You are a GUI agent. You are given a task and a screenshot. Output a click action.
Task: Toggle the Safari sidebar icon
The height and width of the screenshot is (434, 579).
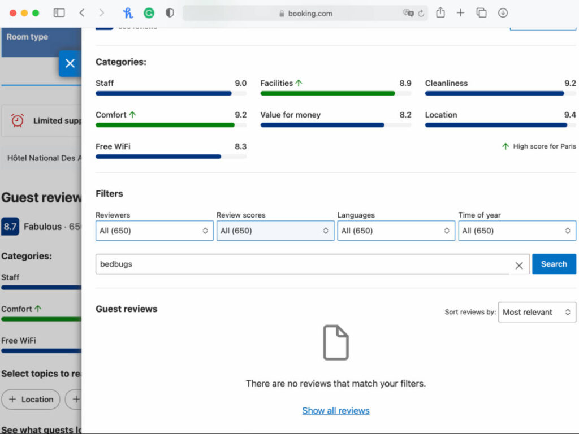pyautogui.click(x=59, y=13)
